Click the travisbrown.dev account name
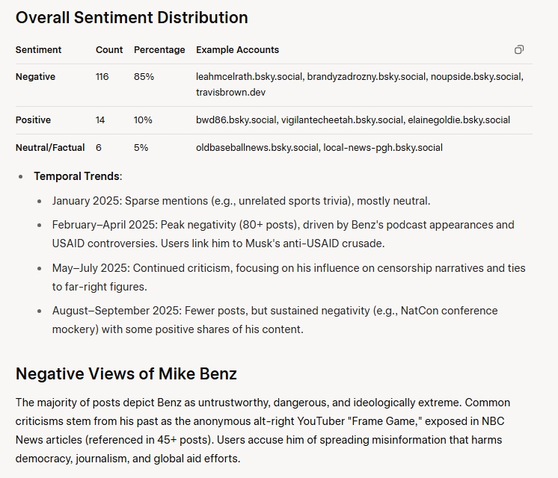 coord(230,93)
